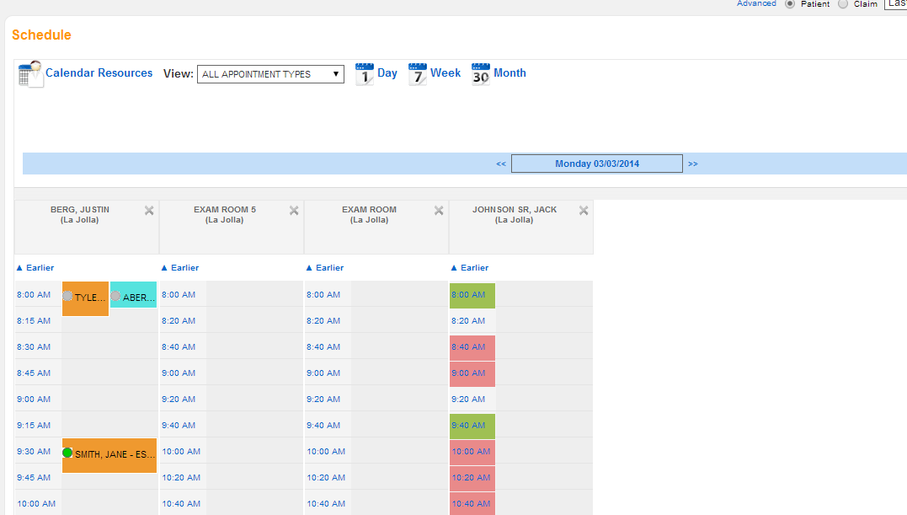Screen dimensions: 907x515
Task: Select 9:00 AM slot in EXAM ROOM 5
Action: [179, 373]
